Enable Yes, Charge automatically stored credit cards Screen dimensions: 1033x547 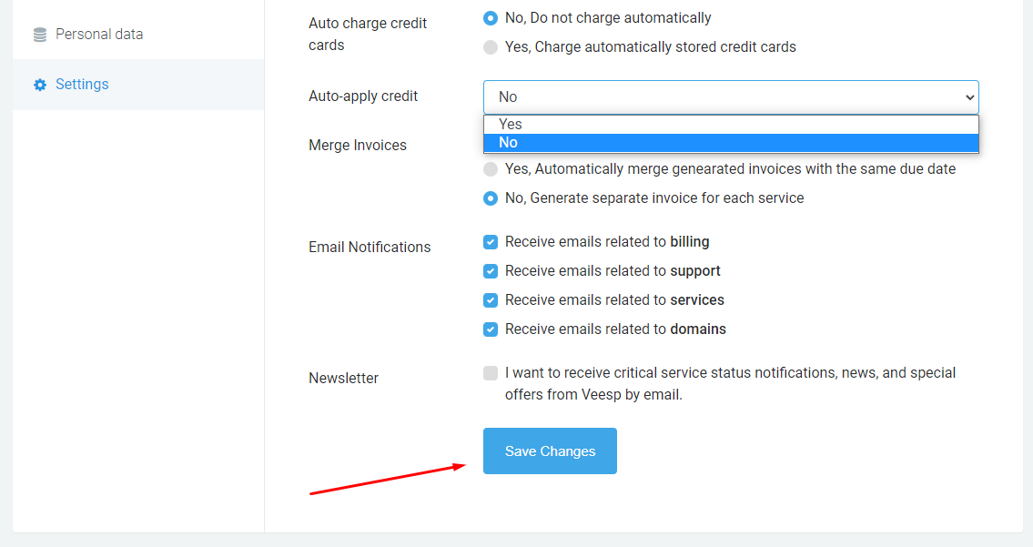pos(491,47)
